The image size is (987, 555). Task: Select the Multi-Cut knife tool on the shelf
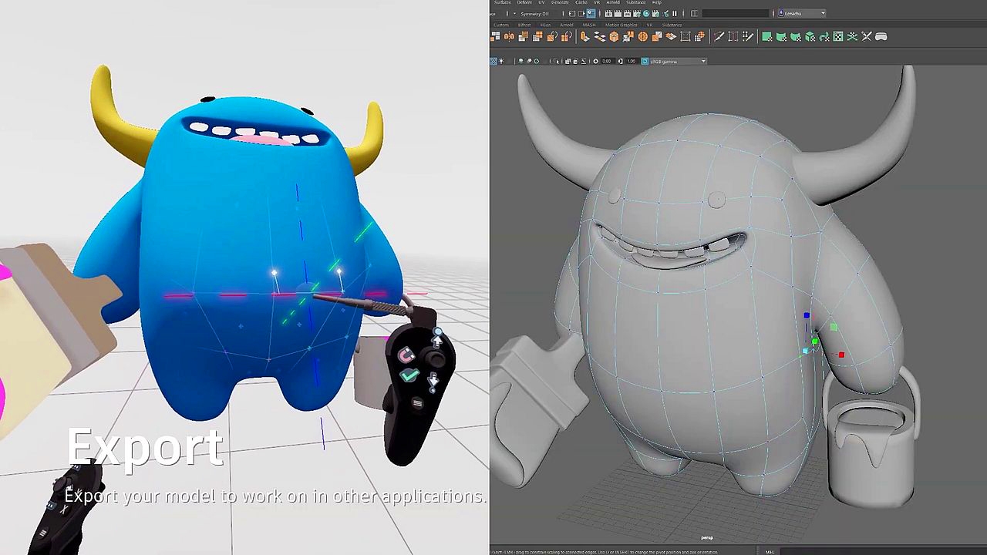pyautogui.click(x=719, y=36)
